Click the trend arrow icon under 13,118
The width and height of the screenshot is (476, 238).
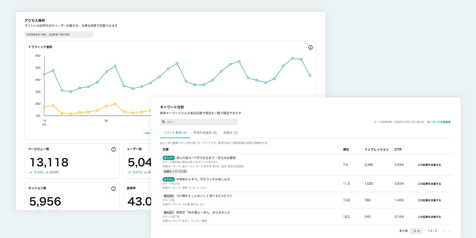point(31,172)
